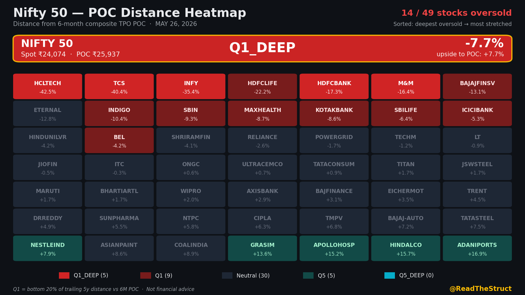The image size is (525, 295).
Task: Open the DRREDDY +4.9% tile
Action: pos(48,221)
